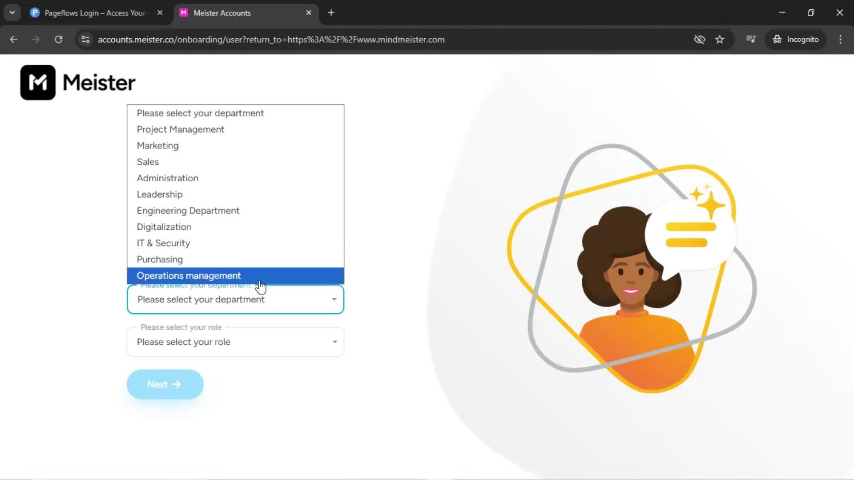Click the browser forward arrow
This screenshot has width=854, height=480.
point(36,40)
